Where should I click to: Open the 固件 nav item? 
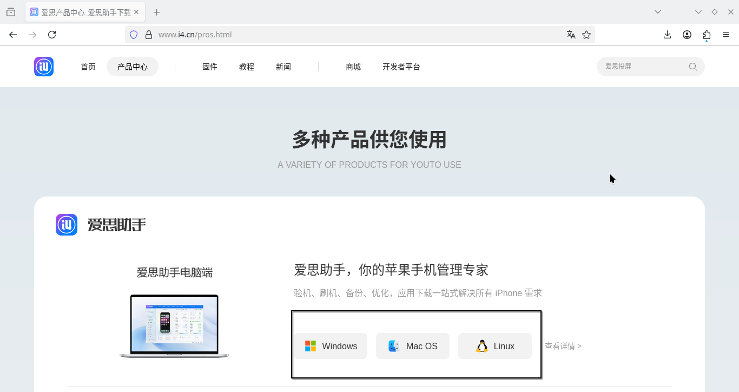210,67
